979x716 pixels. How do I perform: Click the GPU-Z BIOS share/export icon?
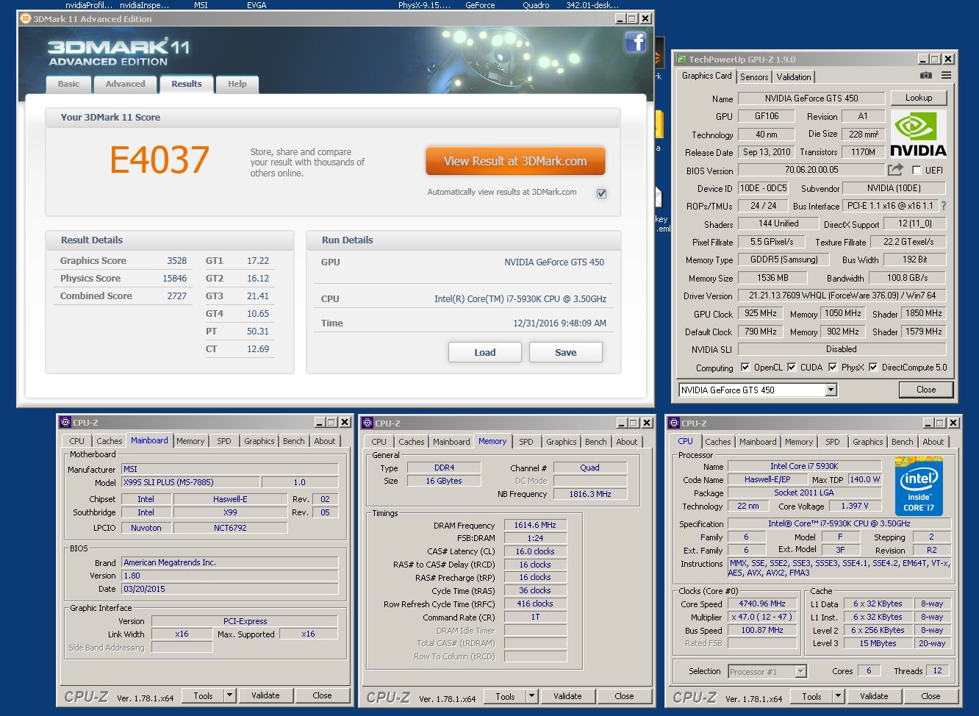[x=895, y=170]
